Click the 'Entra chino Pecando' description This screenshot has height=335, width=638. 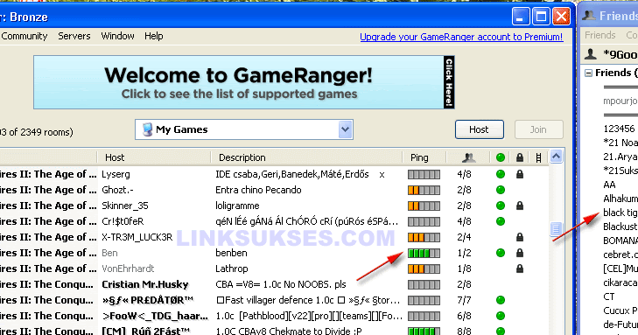[x=258, y=190]
